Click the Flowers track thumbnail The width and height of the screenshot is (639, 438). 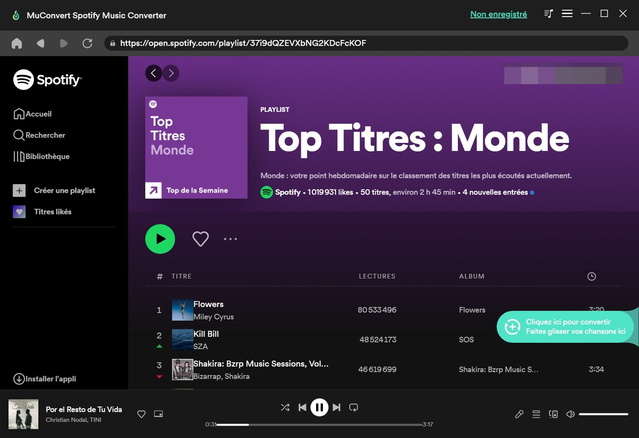tap(182, 310)
